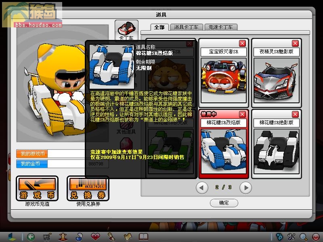The image size is (323, 242).
Task: Open the open book icon in bottom bar
Action: (144, 237)
